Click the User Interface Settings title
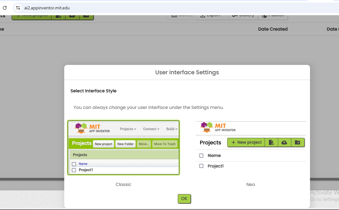This screenshot has height=210, width=339. point(187,72)
